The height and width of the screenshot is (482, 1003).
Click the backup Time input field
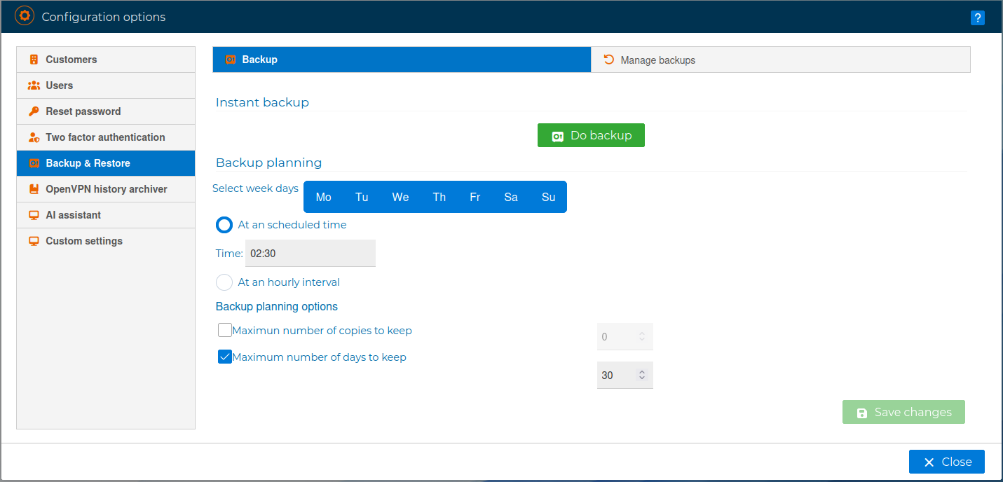310,254
